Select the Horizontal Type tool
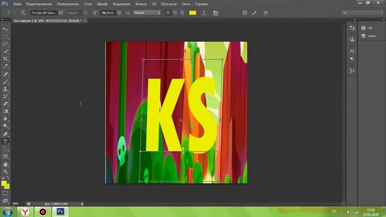Screen dimensions: 386x217 pyautogui.click(x=5, y=142)
